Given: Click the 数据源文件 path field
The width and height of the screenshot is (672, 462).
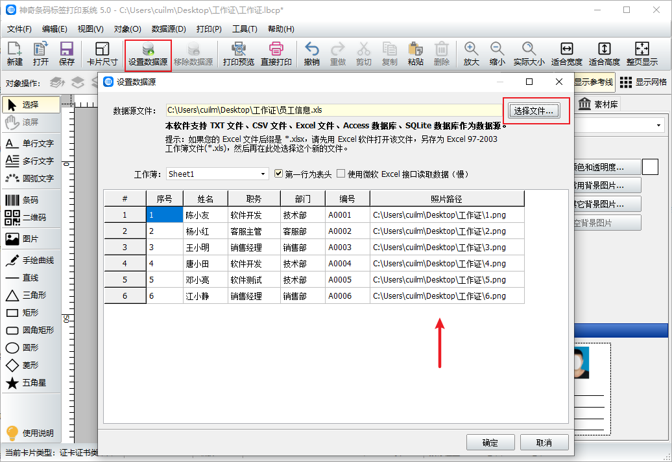Looking at the screenshot, I should click(335, 110).
